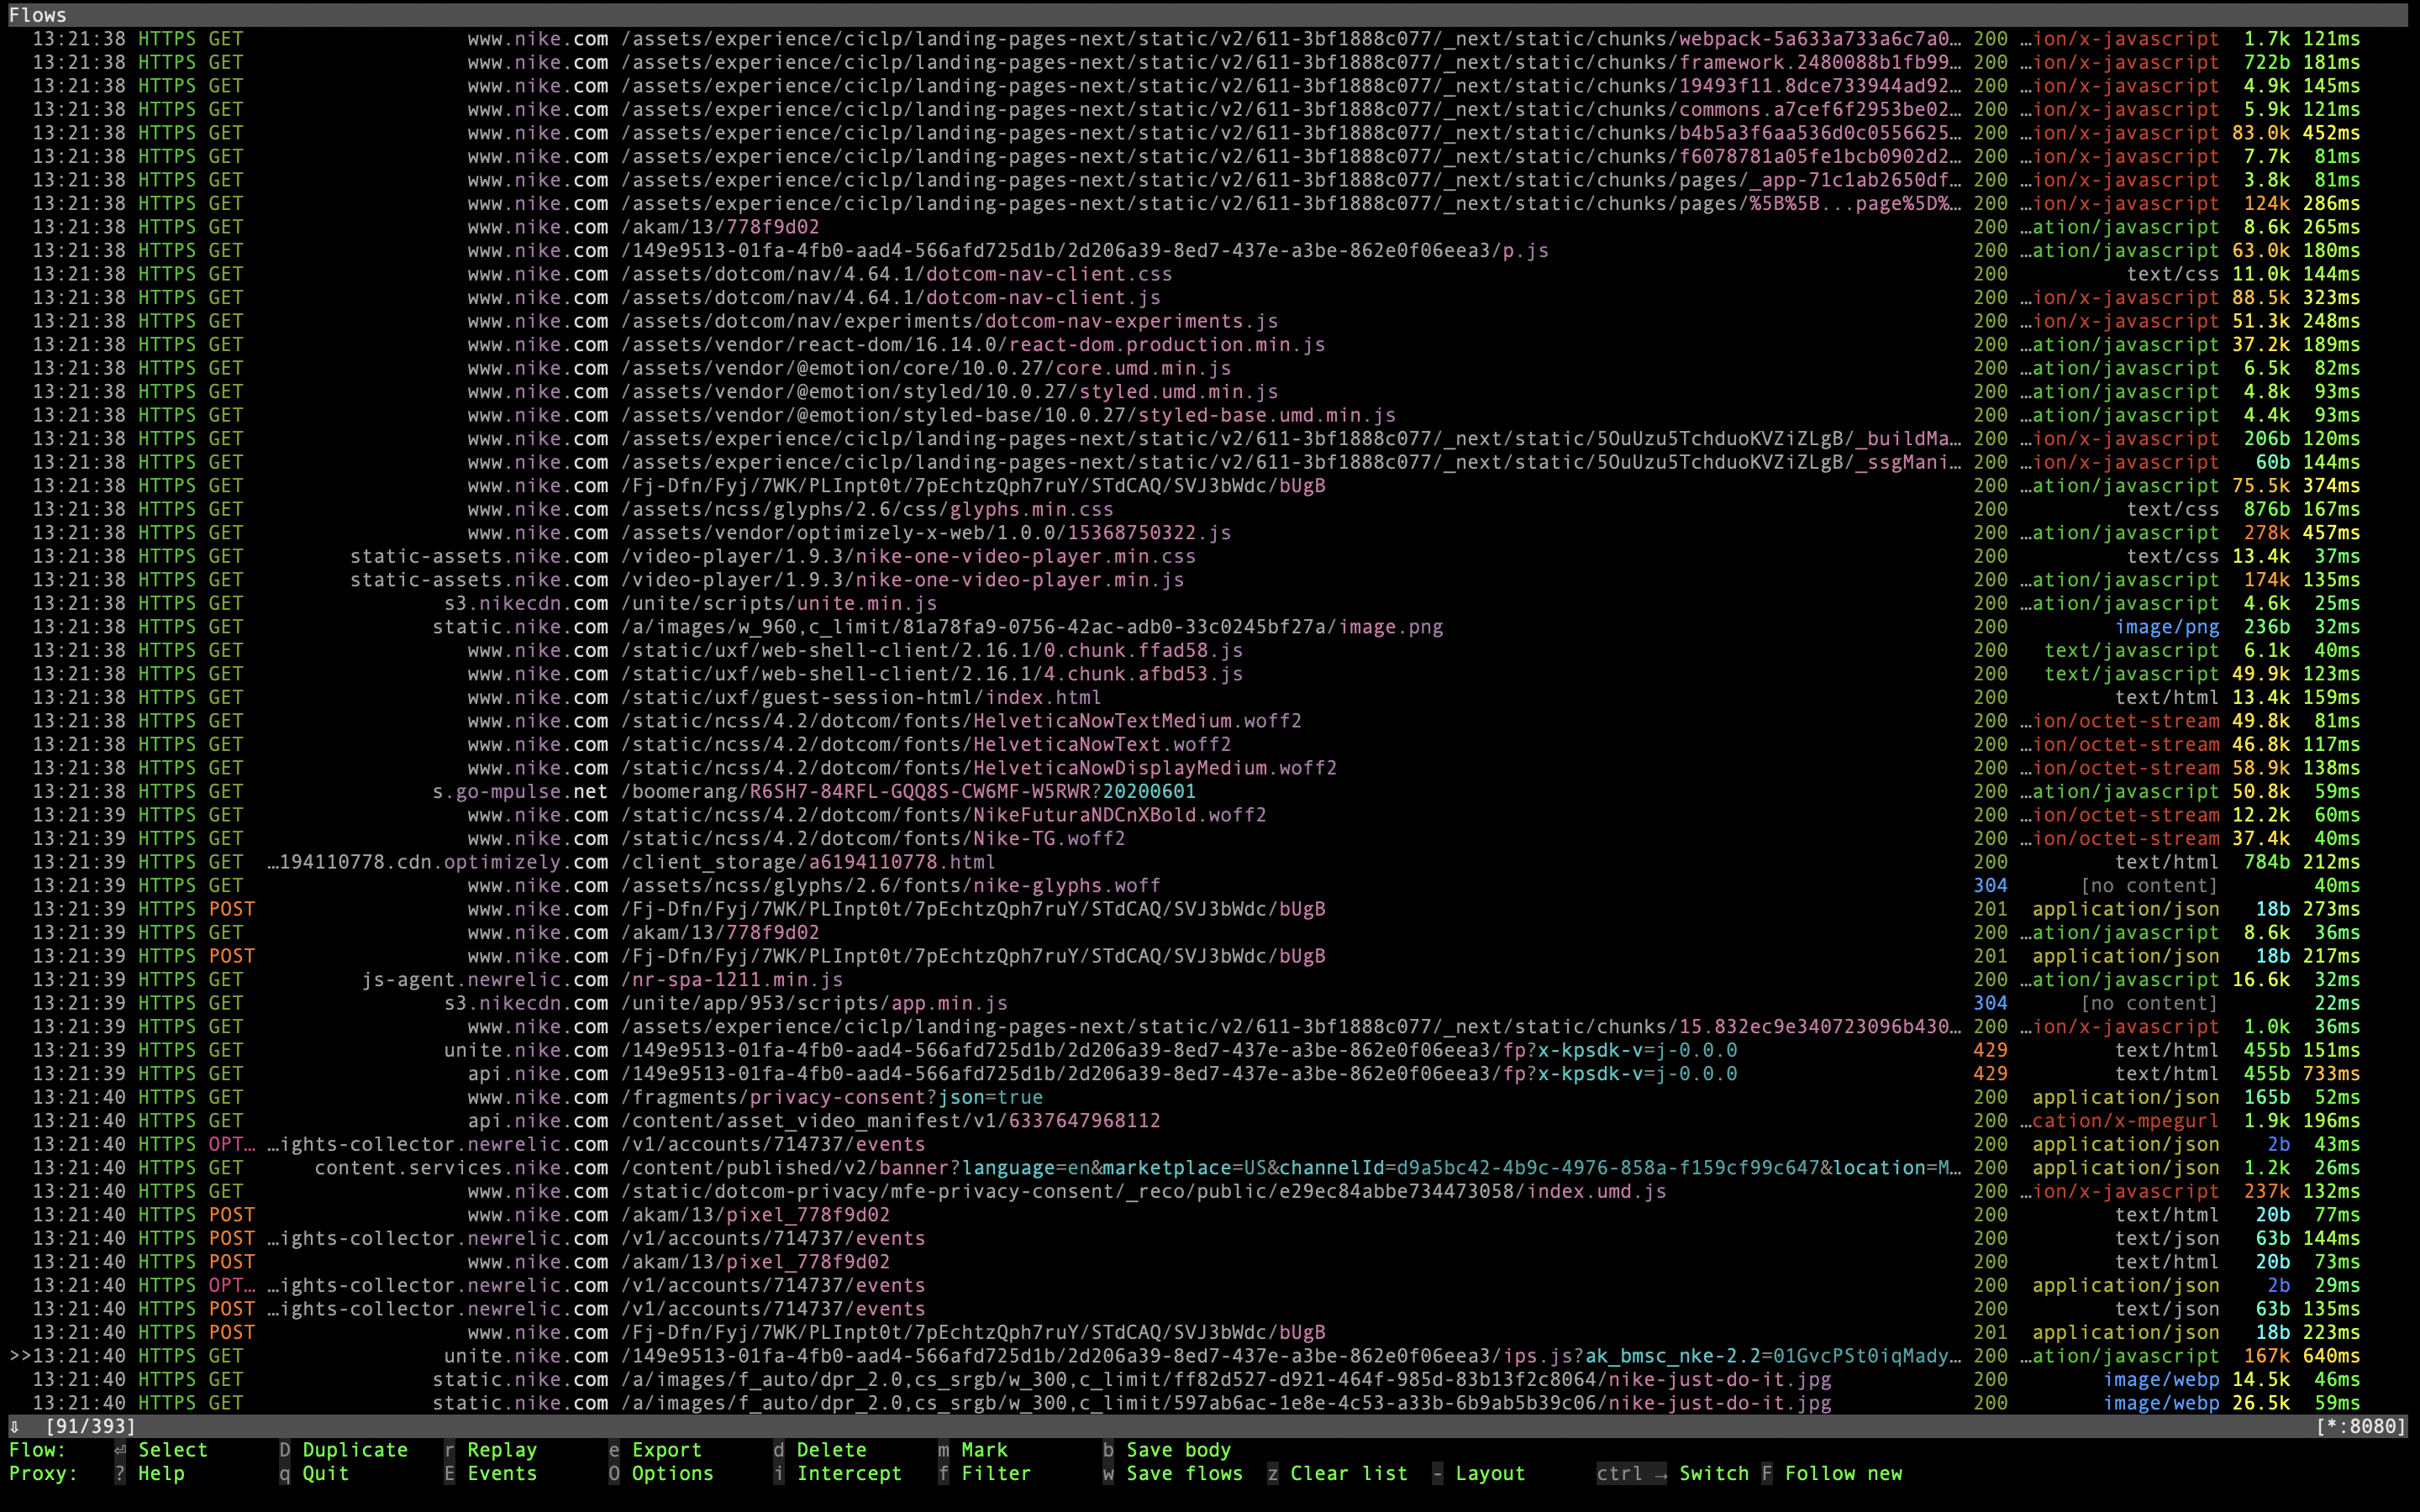Select the p.js flow row
The width and height of the screenshot is (2420, 1512).
pos(1210,250)
